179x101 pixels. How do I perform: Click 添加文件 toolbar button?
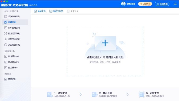40,11
